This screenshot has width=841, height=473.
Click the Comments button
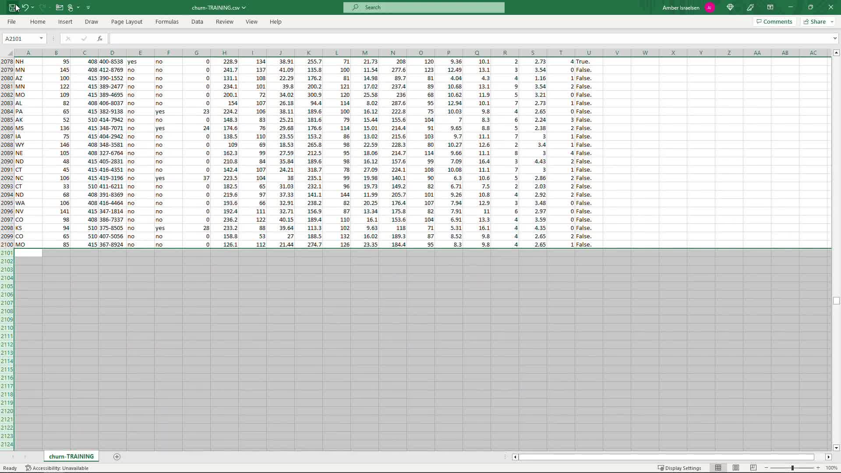(774, 21)
